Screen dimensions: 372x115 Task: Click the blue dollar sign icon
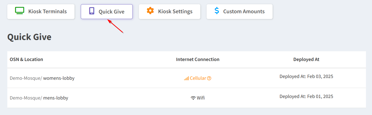click(x=217, y=11)
